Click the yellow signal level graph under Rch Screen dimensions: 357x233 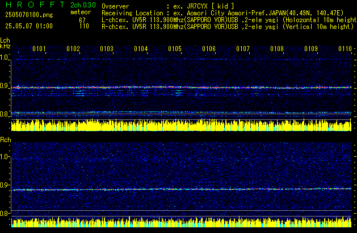click(181, 222)
